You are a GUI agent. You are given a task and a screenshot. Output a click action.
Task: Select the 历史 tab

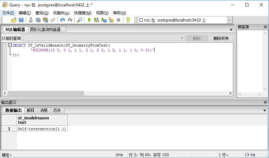[57, 110]
